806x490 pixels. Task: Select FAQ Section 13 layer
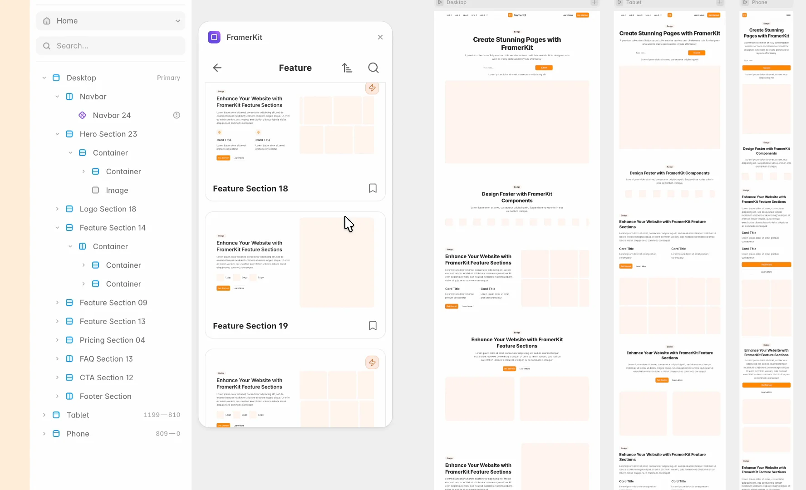(106, 359)
